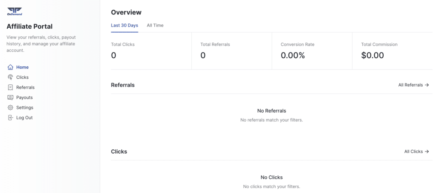
Task: Click the Conversion Rate stat card
Action: pos(312,51)
